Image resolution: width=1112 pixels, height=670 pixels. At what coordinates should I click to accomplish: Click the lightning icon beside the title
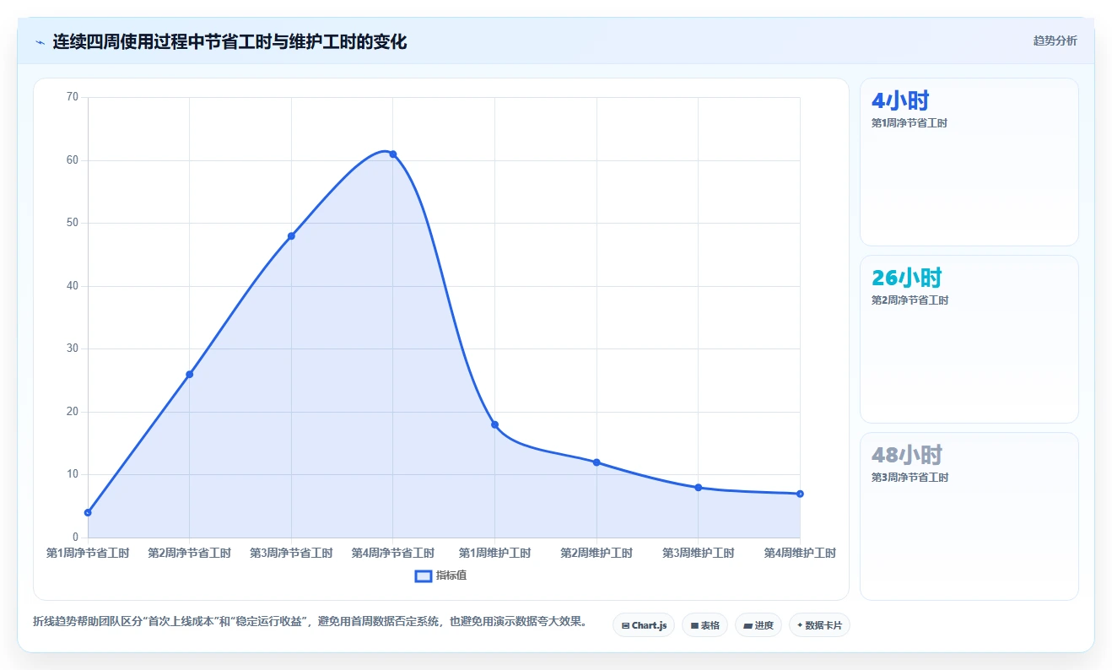pyautogui.click(x=40, y=42)
